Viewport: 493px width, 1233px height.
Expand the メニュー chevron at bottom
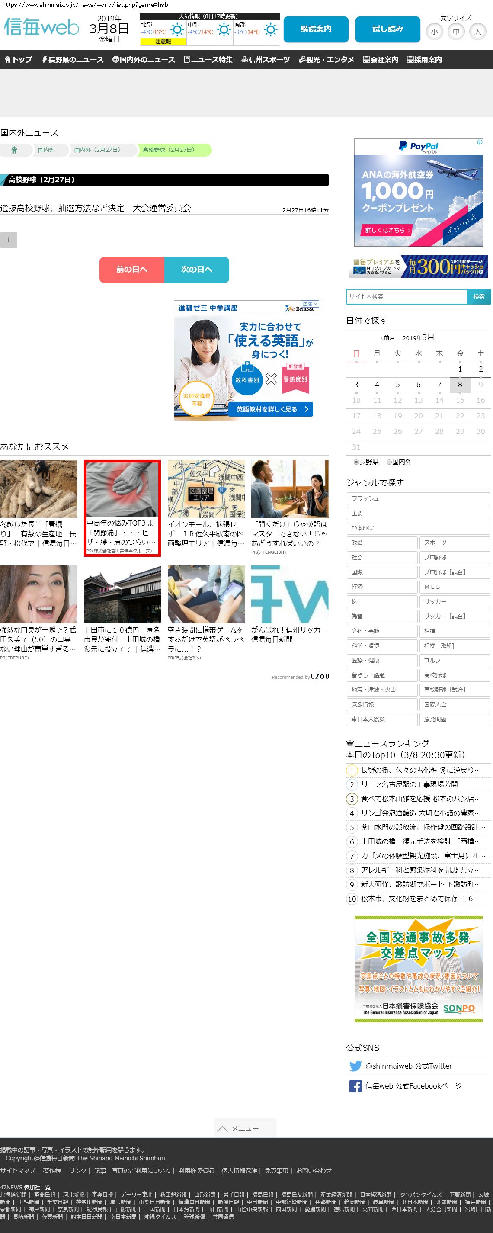(223, 1128)
